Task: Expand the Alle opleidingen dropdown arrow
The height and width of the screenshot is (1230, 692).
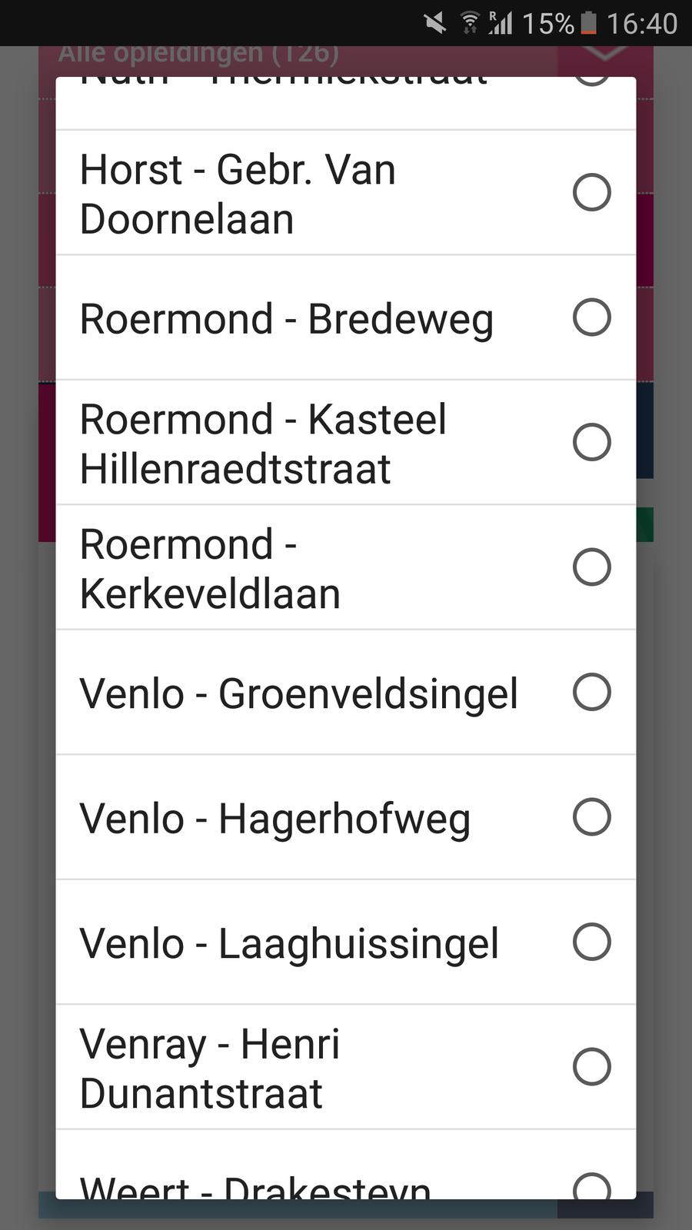Action: (605, 55)
